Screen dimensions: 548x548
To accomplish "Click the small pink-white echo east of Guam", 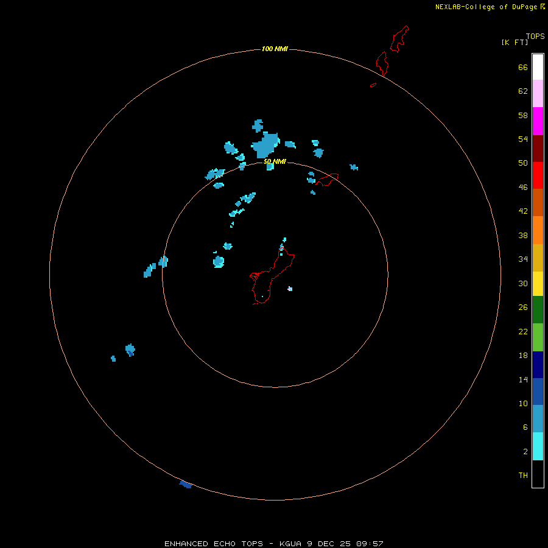I will pyautogui.click(x=290, y=289).
